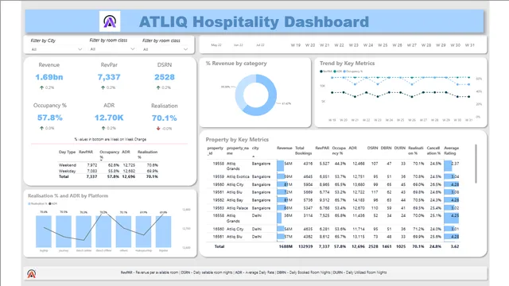
Task: Click the 70.1% Realisation card value
Action: (165, 118)
